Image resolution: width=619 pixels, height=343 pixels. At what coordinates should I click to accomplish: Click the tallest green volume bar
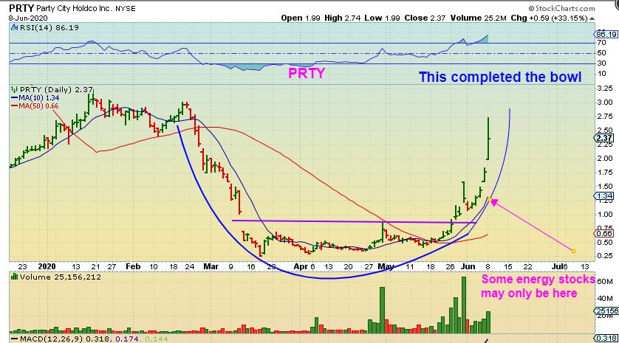[x=464, y=305]
